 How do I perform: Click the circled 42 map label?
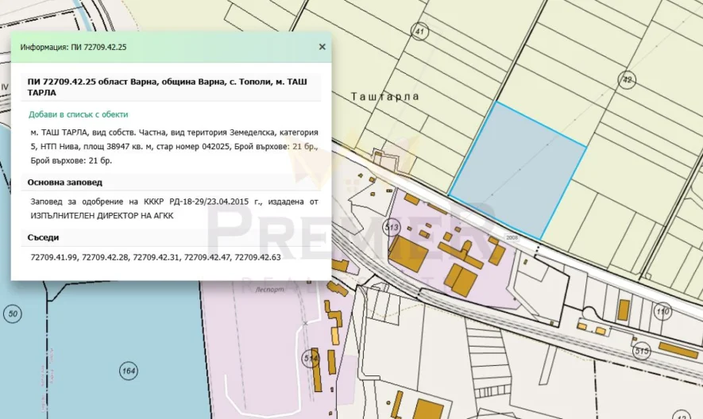point(628,79)
